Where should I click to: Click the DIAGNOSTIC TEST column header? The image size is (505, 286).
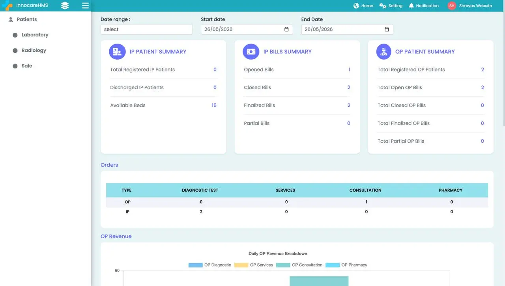tap(200, 190)
